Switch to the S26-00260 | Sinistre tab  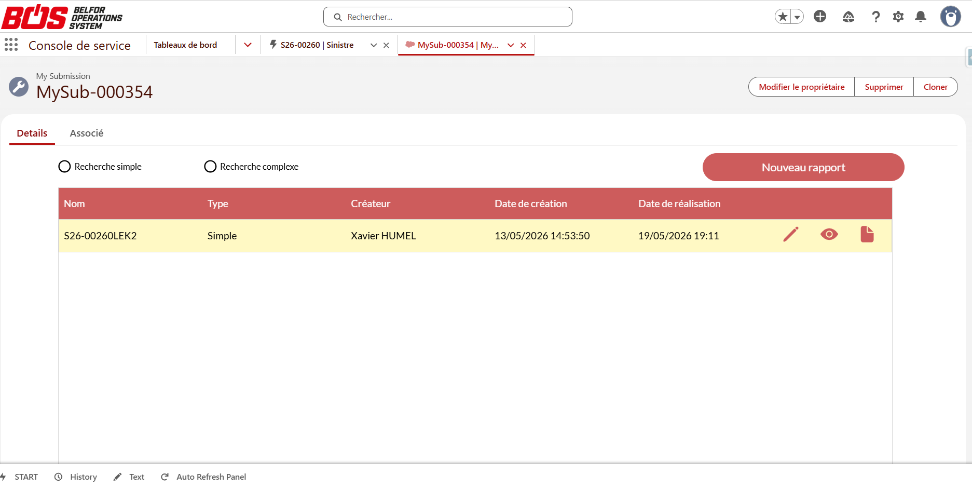(x=317, y=45)
